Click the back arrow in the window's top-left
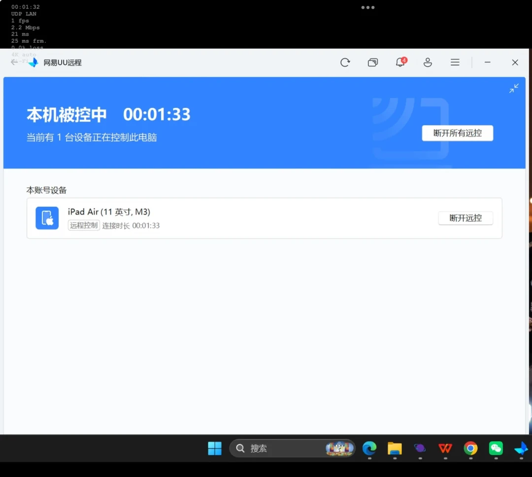This screenshot has height=477, width=532. (14, 62)
